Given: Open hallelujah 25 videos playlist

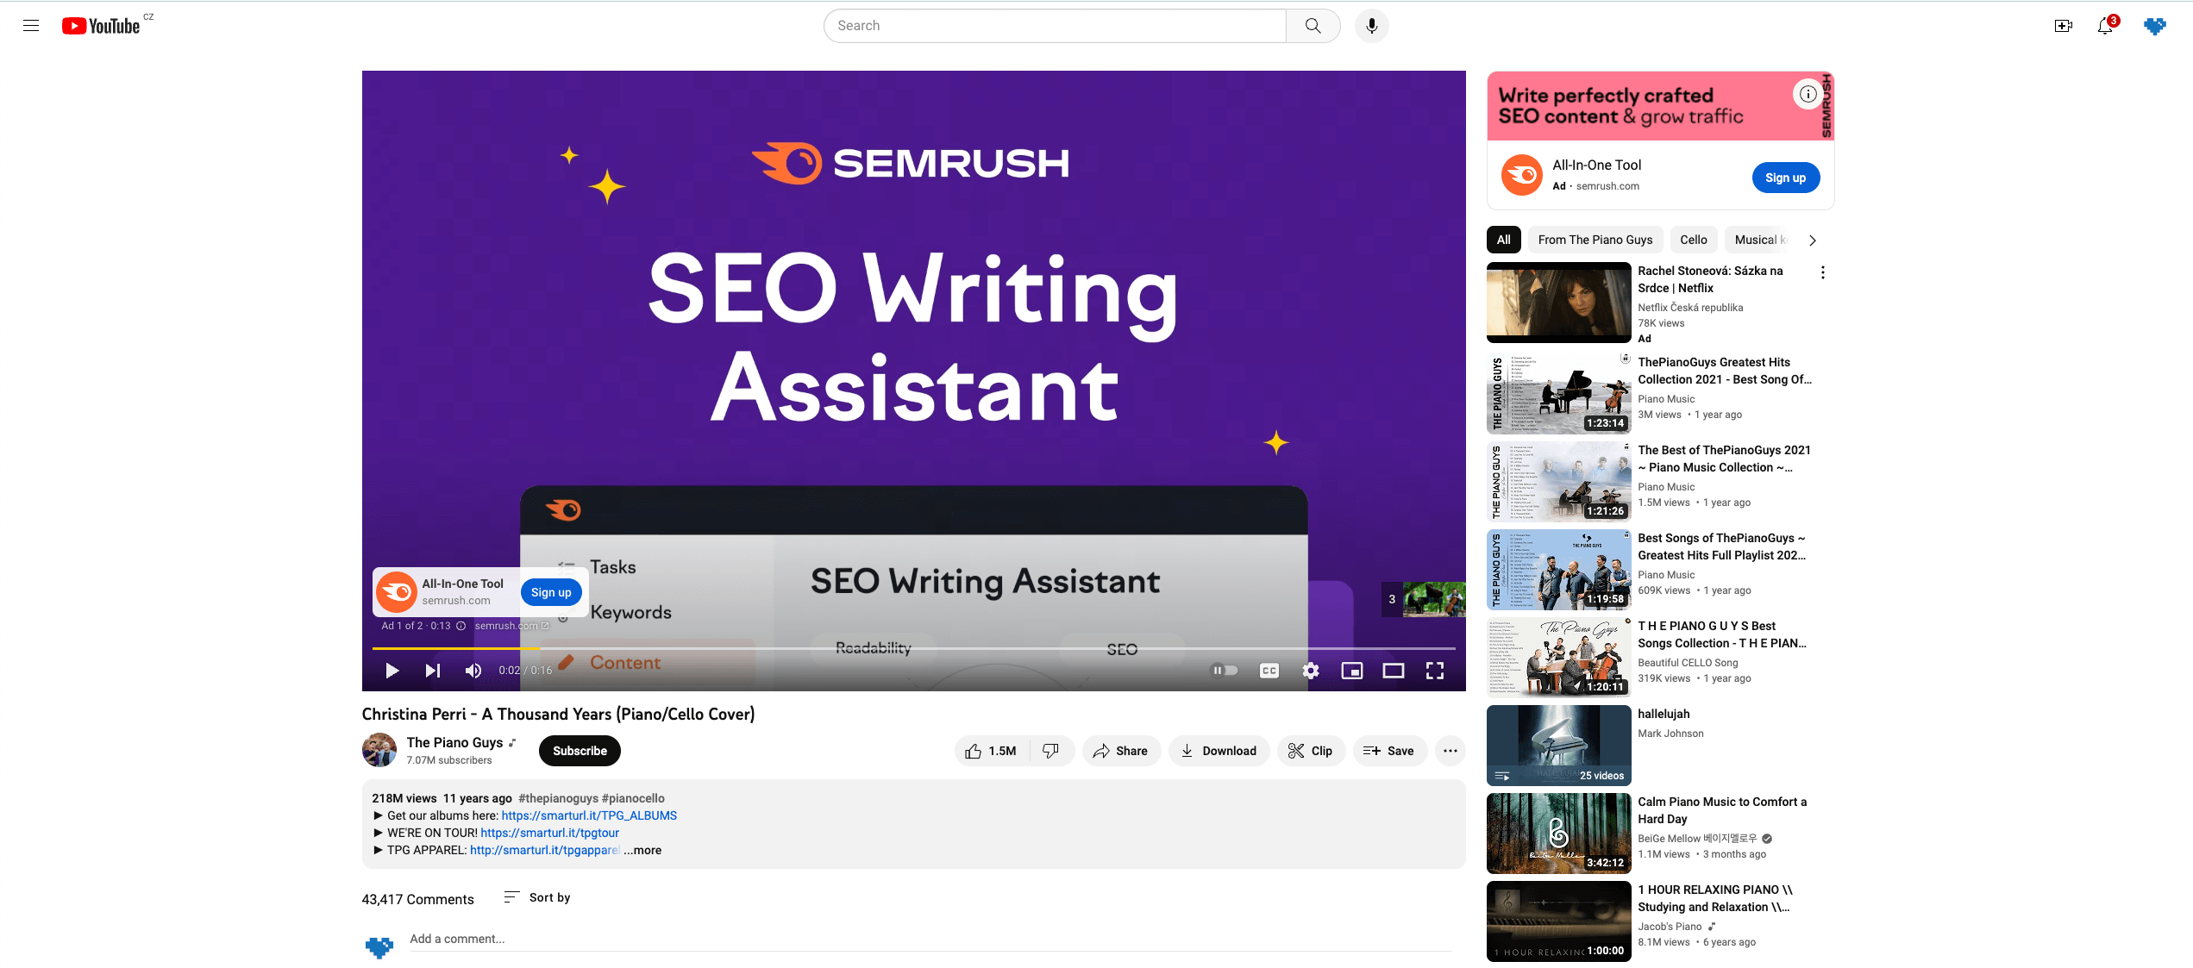Looking at the screenshot, I should pos(1559,746).
